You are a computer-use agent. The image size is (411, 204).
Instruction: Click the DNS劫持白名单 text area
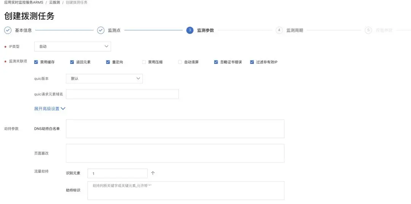175,129
